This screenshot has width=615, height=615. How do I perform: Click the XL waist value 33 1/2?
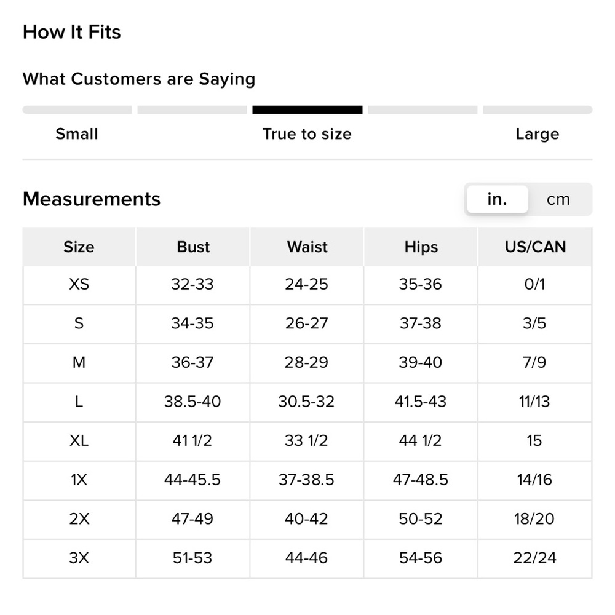[x=306, y=440]
